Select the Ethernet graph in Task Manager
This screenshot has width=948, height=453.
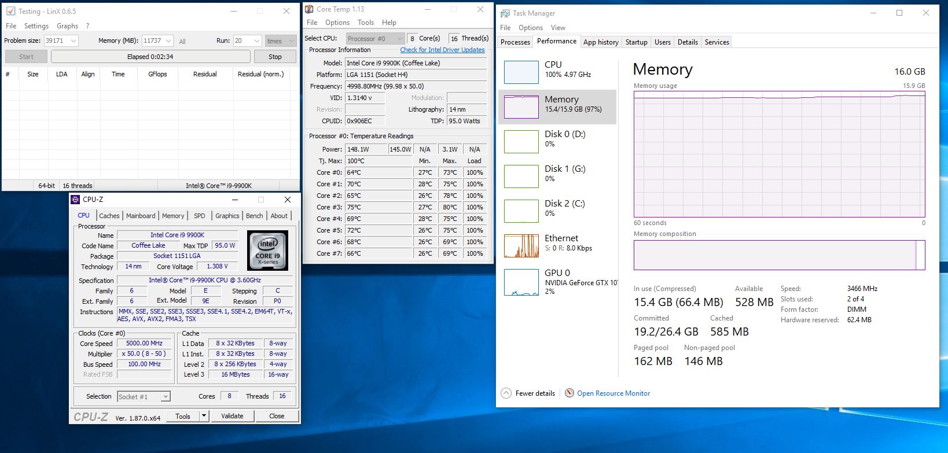(x=521, y=246)
